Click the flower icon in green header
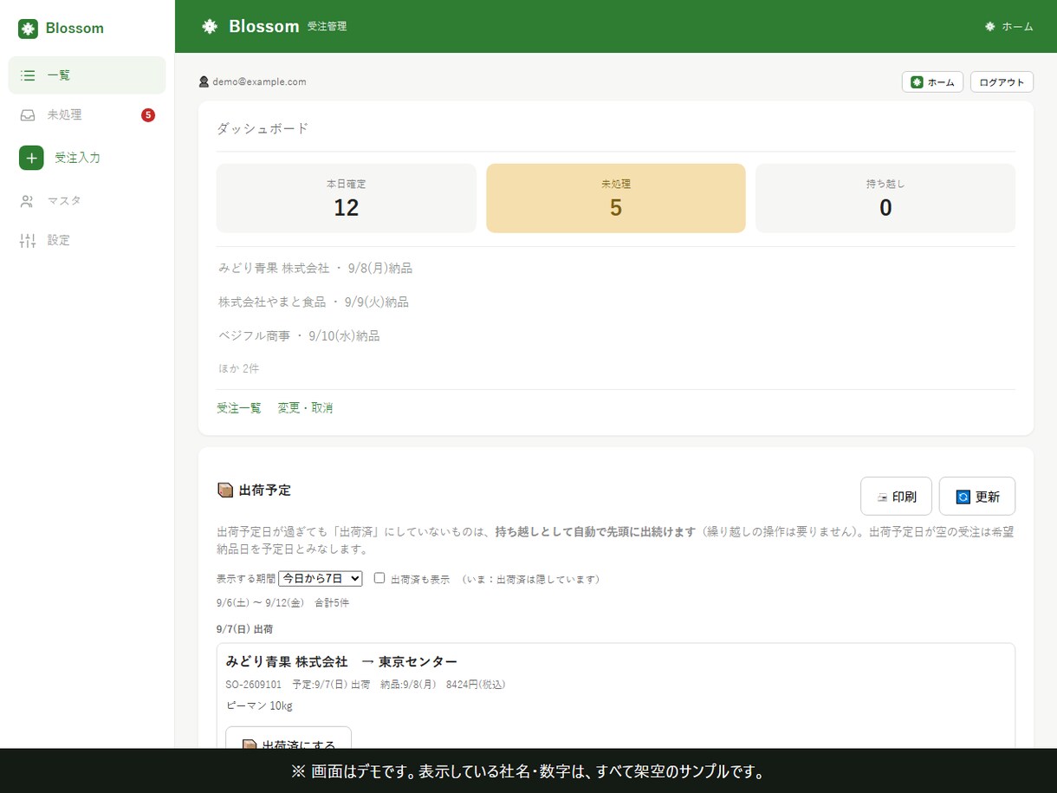 [210, 27]
